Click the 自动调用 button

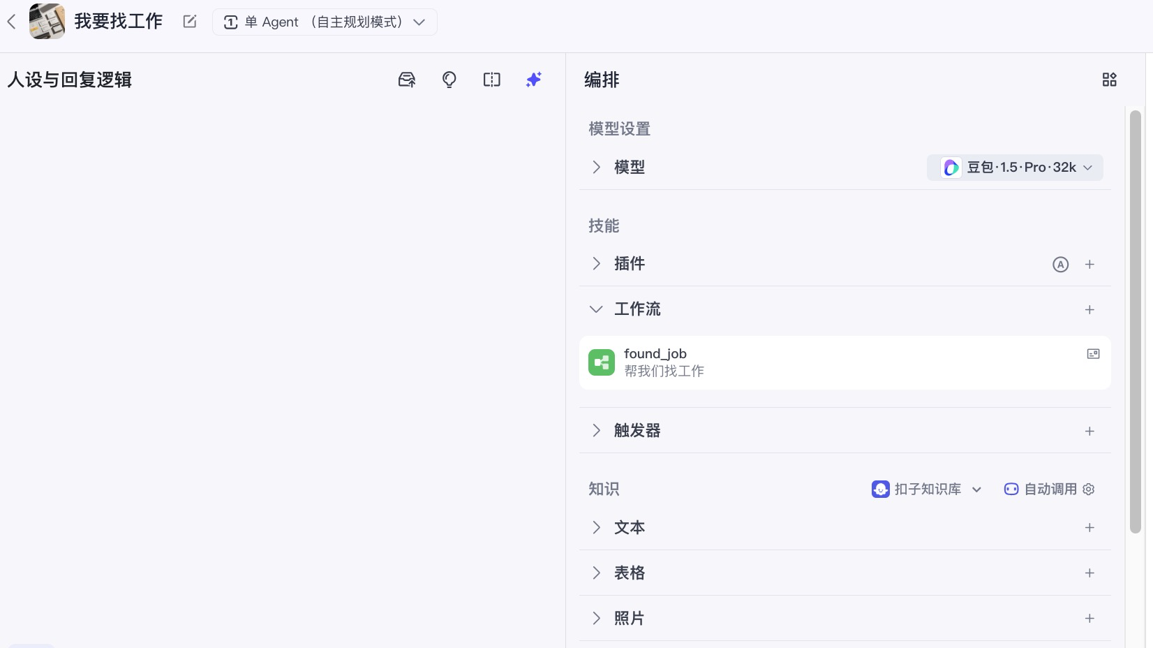pos(1041,489)
